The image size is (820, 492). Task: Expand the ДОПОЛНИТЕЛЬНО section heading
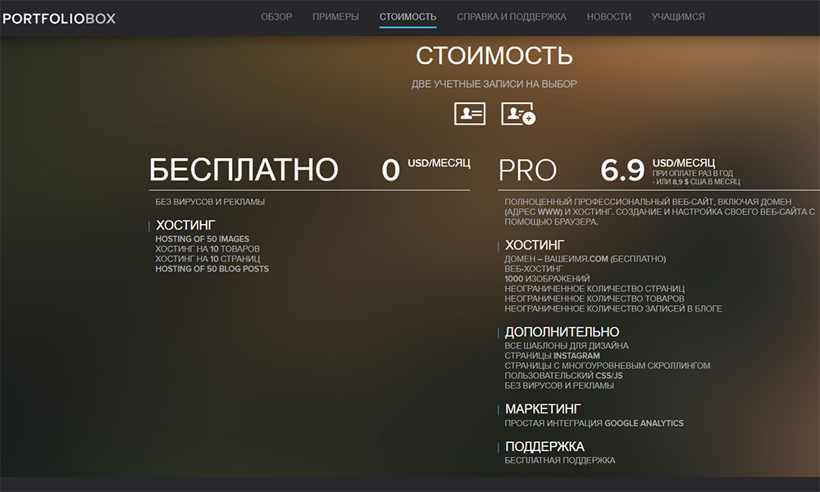[x=562, y=332]
